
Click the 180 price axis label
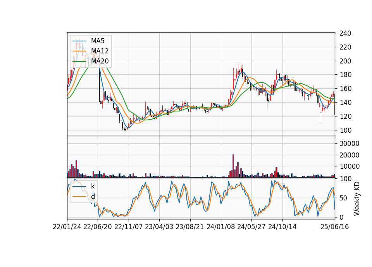pos(345,75)
